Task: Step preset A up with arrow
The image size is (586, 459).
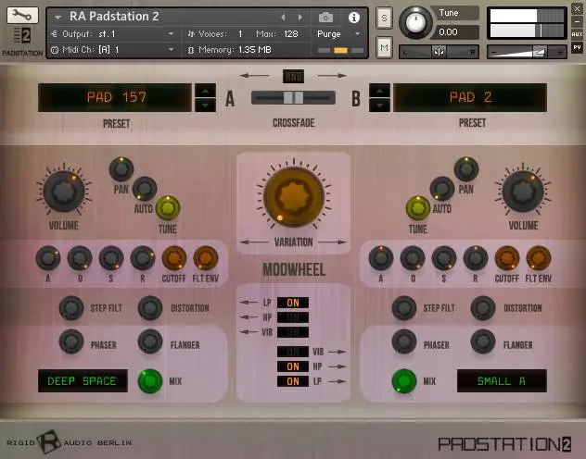Action: tap(205, 91)
